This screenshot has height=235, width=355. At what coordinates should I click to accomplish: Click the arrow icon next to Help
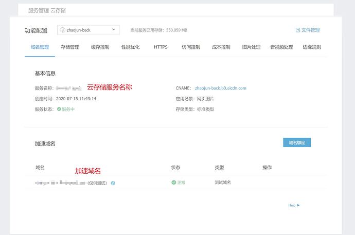pyautogui.click(x=298, y=205)
